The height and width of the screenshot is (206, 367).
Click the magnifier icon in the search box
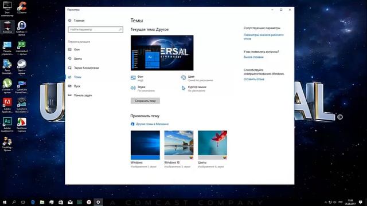120,29
